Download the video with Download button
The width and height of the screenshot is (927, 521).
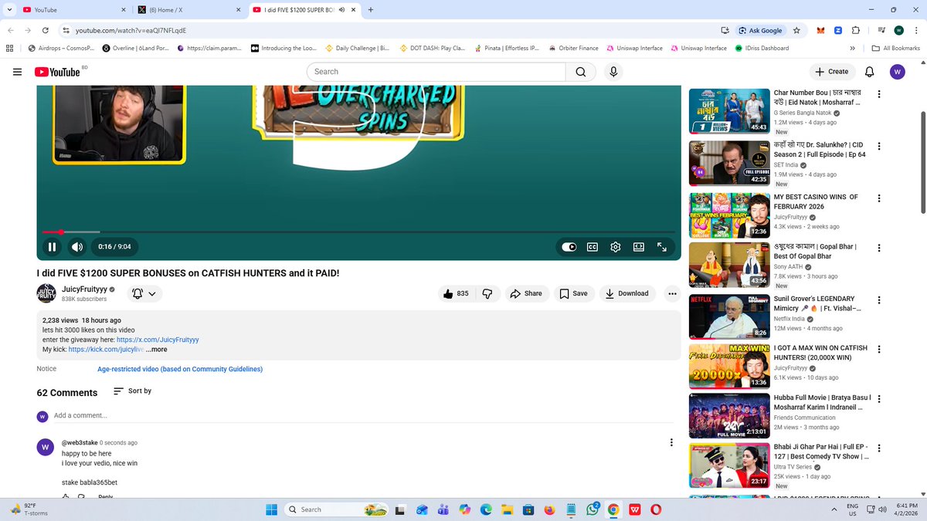click(626, 293)
